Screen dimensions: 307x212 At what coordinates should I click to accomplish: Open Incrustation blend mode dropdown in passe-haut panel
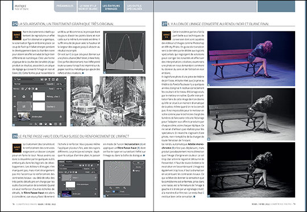(x=71, y=169)
